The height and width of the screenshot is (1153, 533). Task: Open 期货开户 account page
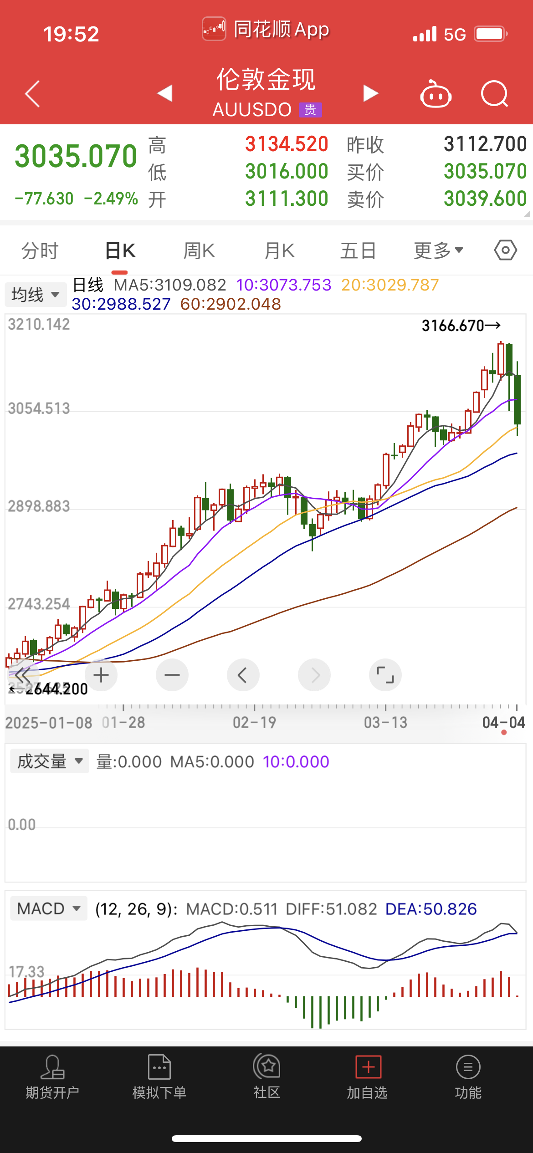click(x=52, y=1077)
